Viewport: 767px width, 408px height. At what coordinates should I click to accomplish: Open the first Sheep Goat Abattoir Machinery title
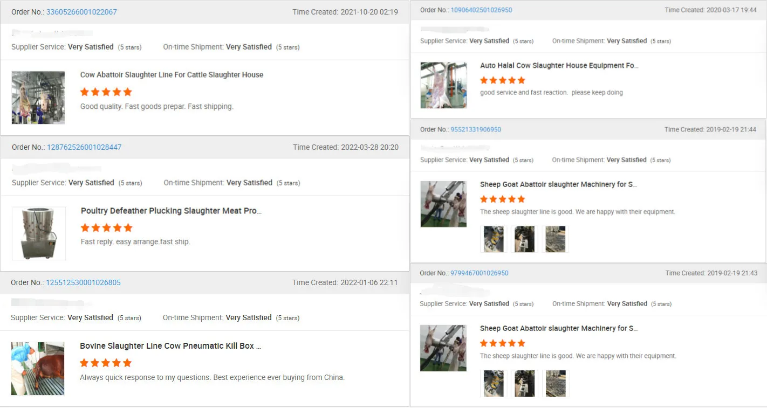coord(559,184)
